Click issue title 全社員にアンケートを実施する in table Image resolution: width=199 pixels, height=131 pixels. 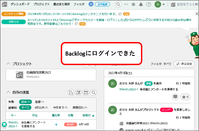point(33,124)
